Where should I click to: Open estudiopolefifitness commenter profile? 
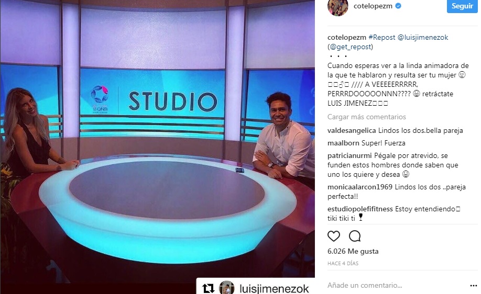pos(360,209)
